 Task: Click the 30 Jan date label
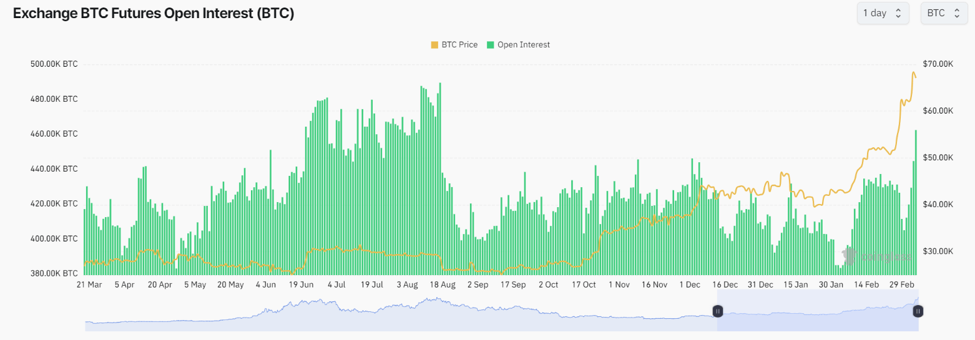(831, 285)
